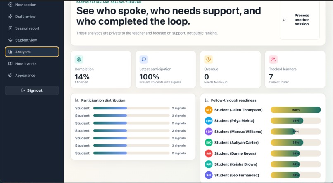Click the Appearance palette icon
This screenshot has height=183, width=333.
10,75
